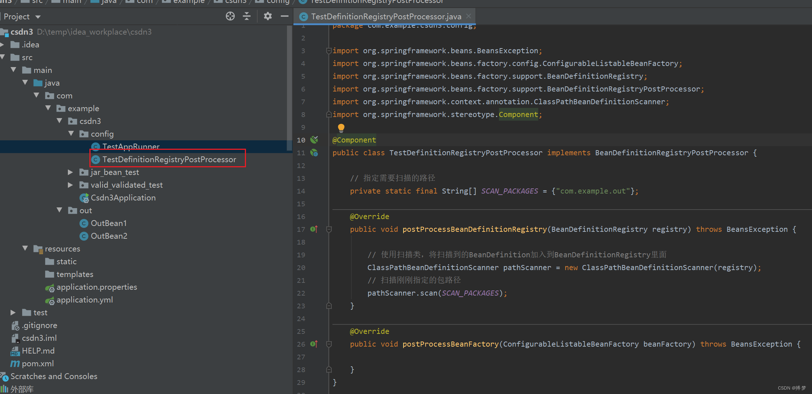
Task: Expand the jar_bean_test package
Action: pyautogui.click(x=70, y=172)
